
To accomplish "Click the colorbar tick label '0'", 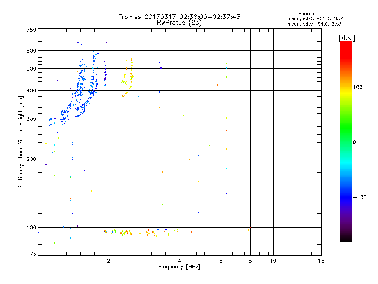I will (x=354, y=142).
